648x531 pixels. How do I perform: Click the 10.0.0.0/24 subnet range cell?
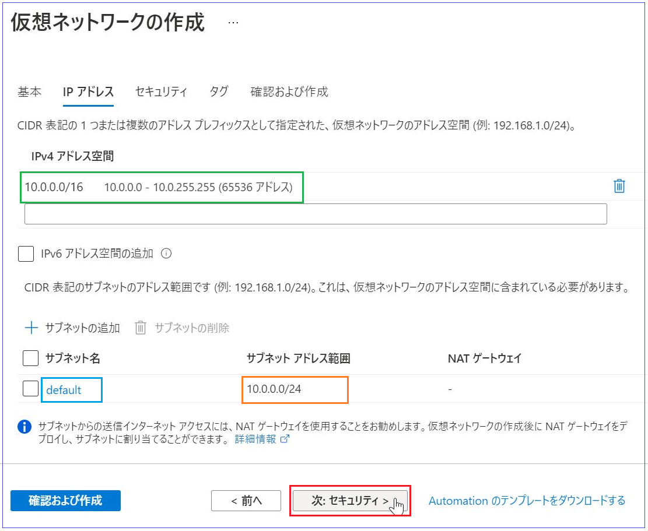point(274,389)
